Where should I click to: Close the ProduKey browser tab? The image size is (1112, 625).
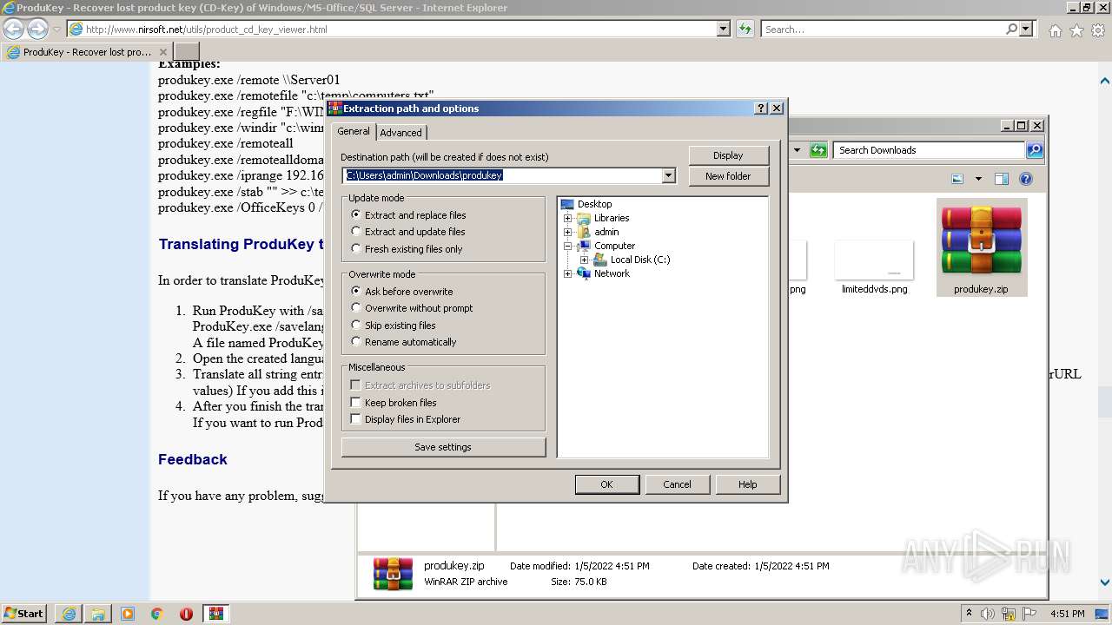click(x=163, y=52)
